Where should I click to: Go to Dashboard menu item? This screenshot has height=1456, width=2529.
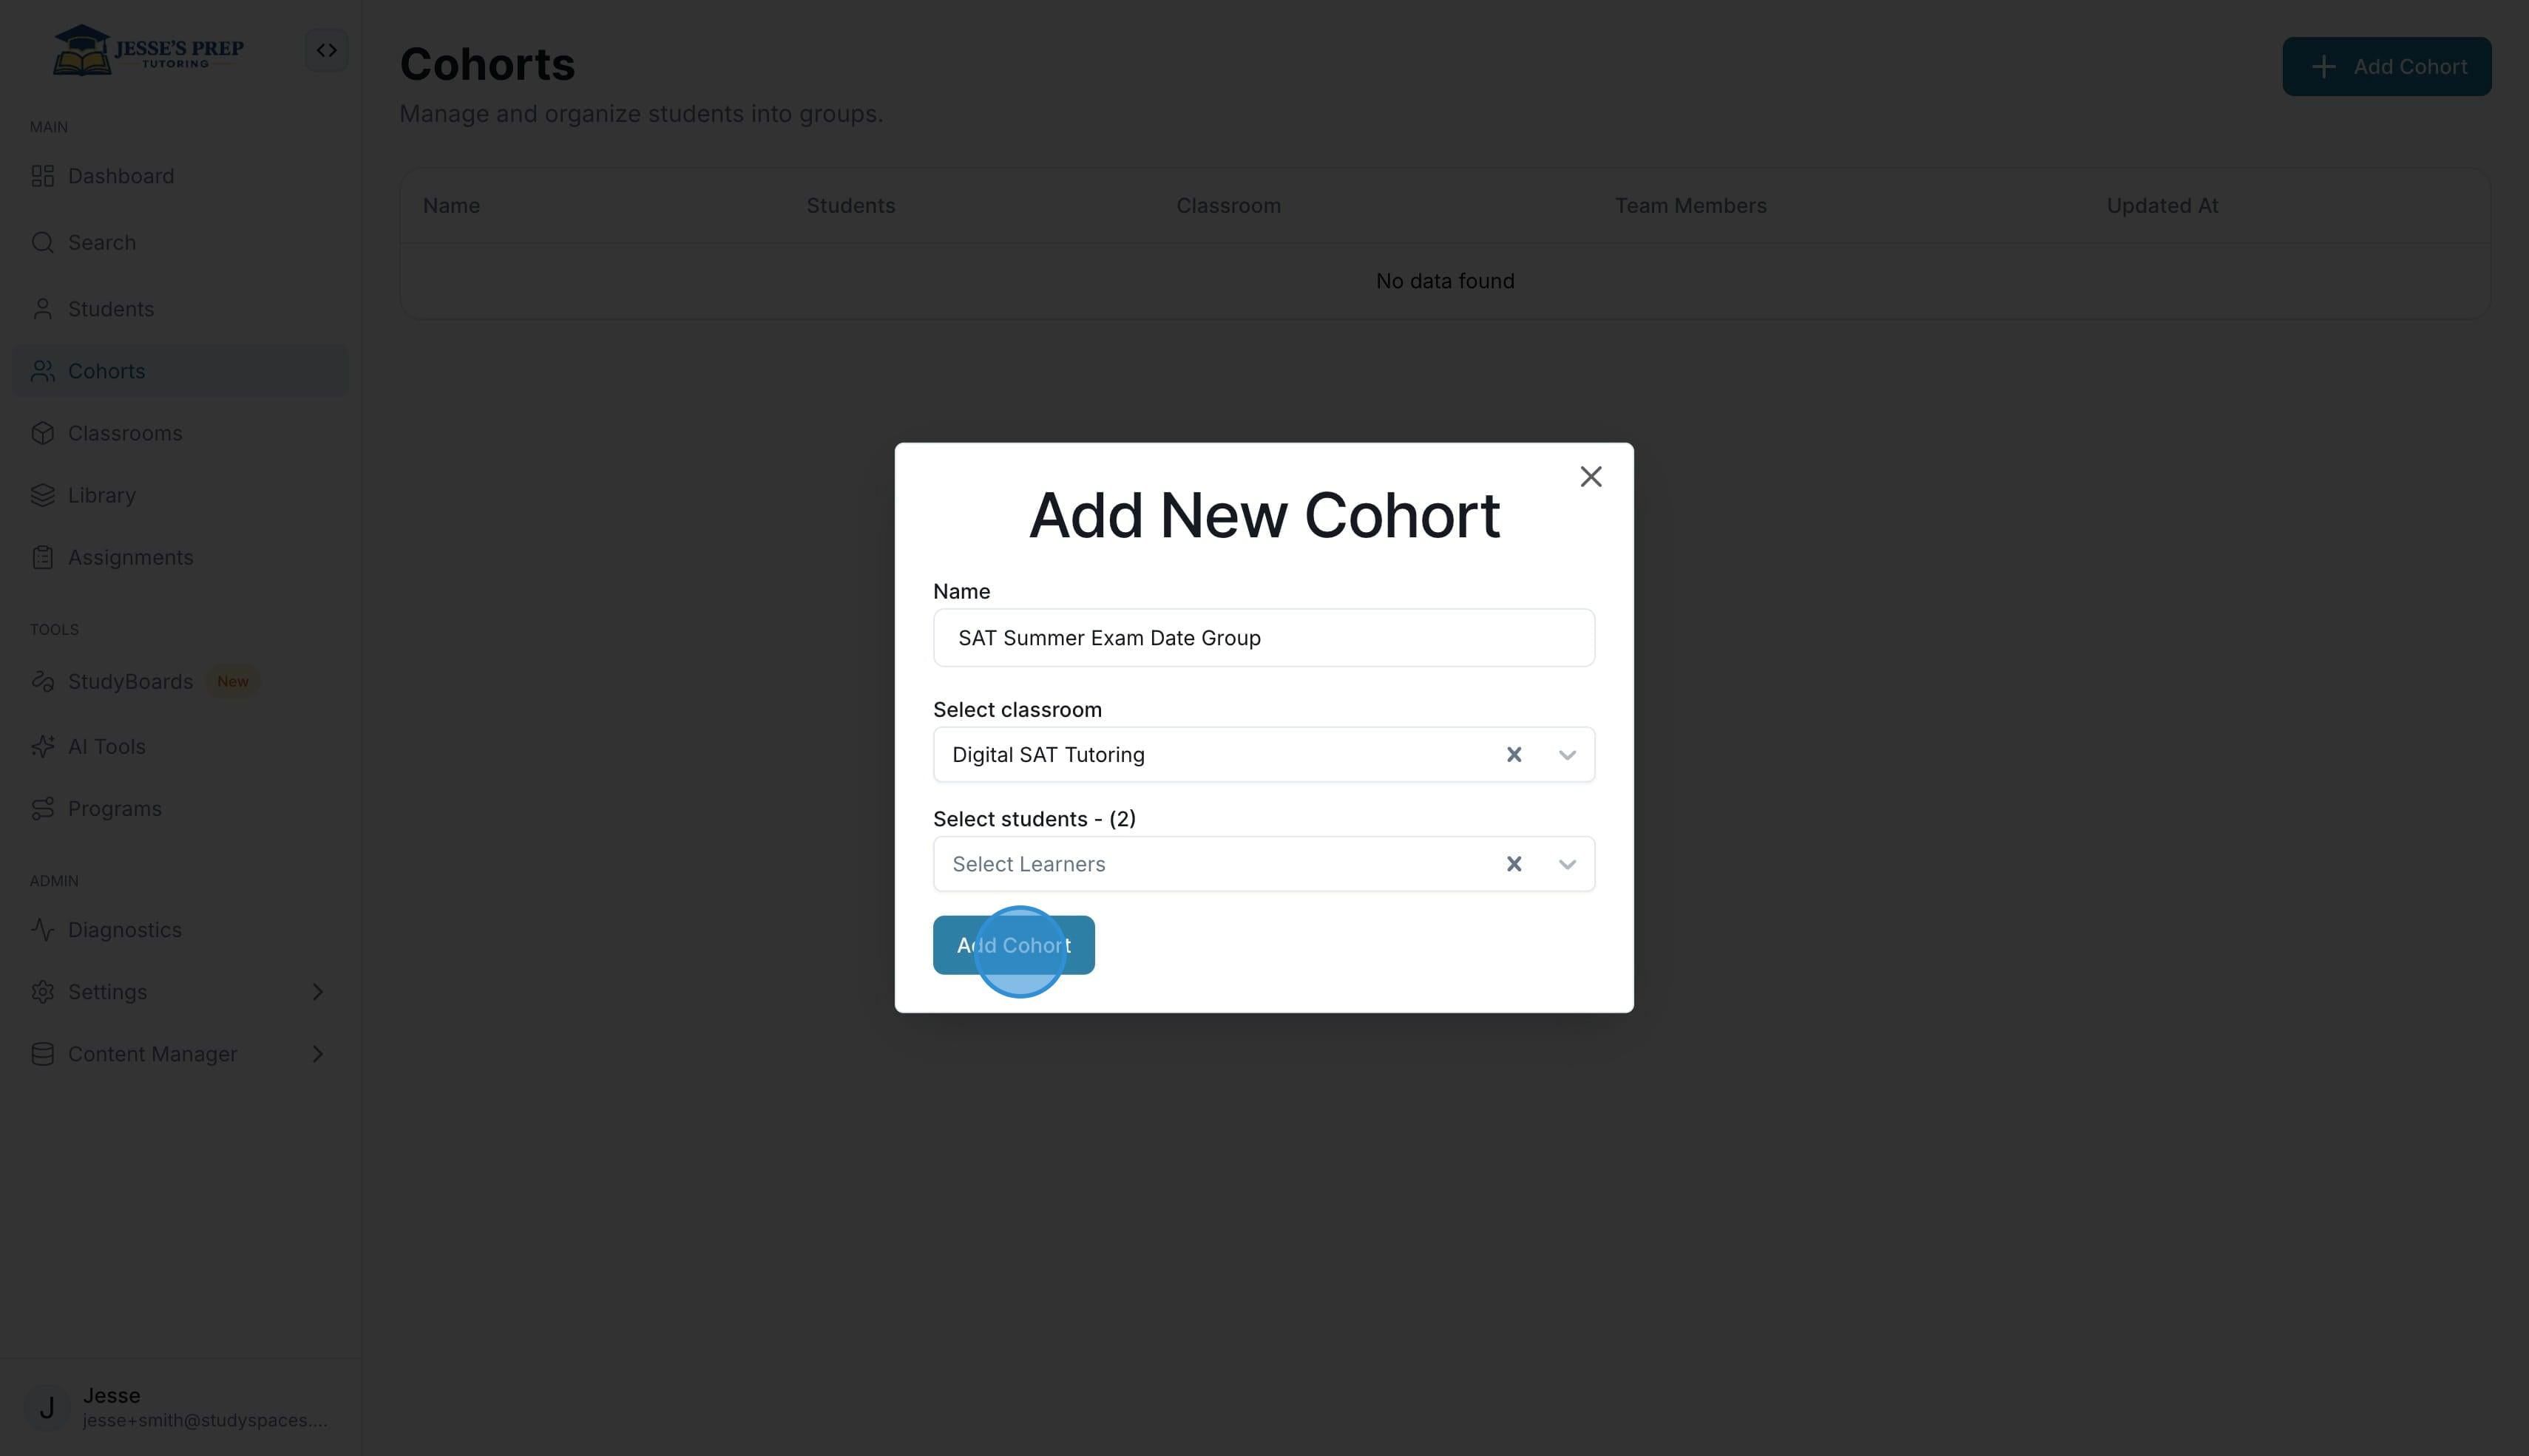[x=121, y=176]
